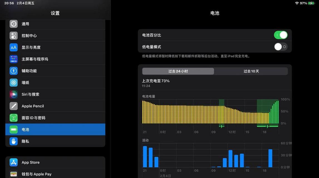Tap the Apple Pencil icon
This screenshot has height=178, width=319.
pyautogui.click(x=14, y=106)
